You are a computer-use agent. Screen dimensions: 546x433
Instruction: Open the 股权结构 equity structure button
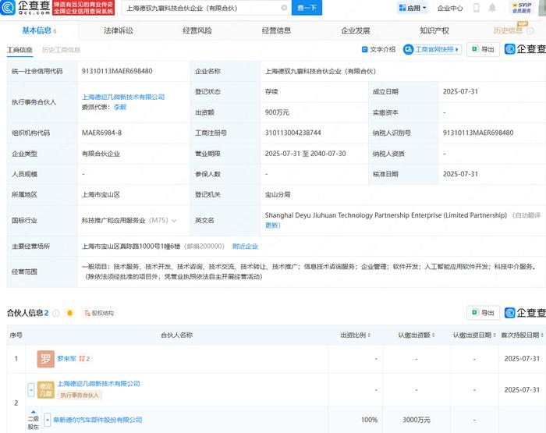(x=99, y=313)
